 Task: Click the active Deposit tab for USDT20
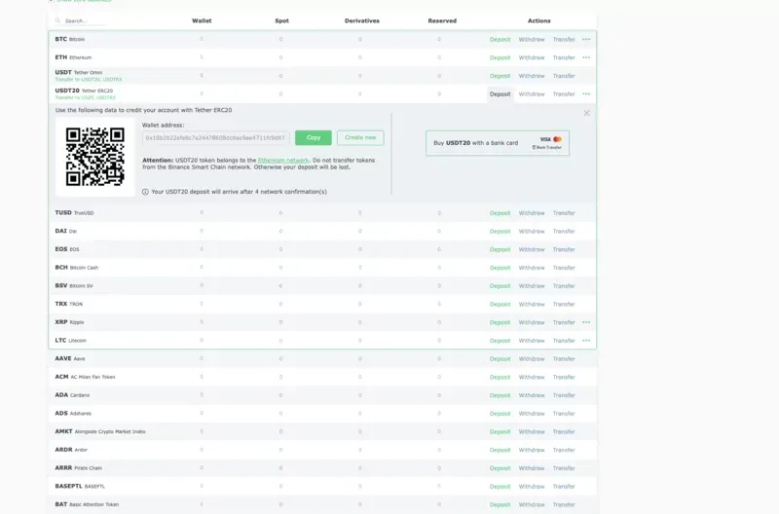(x=500, y=93)
